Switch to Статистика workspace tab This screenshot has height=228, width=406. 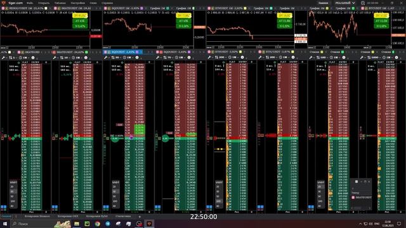point(123,217)
